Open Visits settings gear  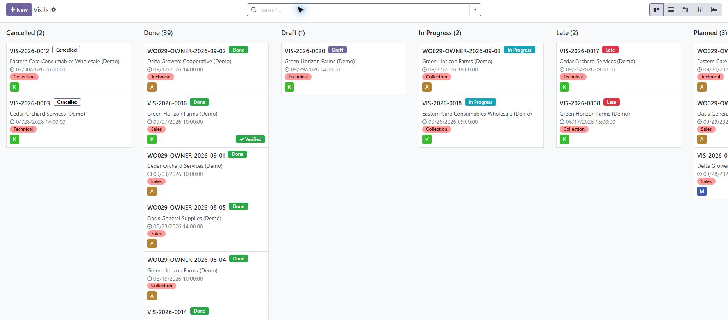54,10
